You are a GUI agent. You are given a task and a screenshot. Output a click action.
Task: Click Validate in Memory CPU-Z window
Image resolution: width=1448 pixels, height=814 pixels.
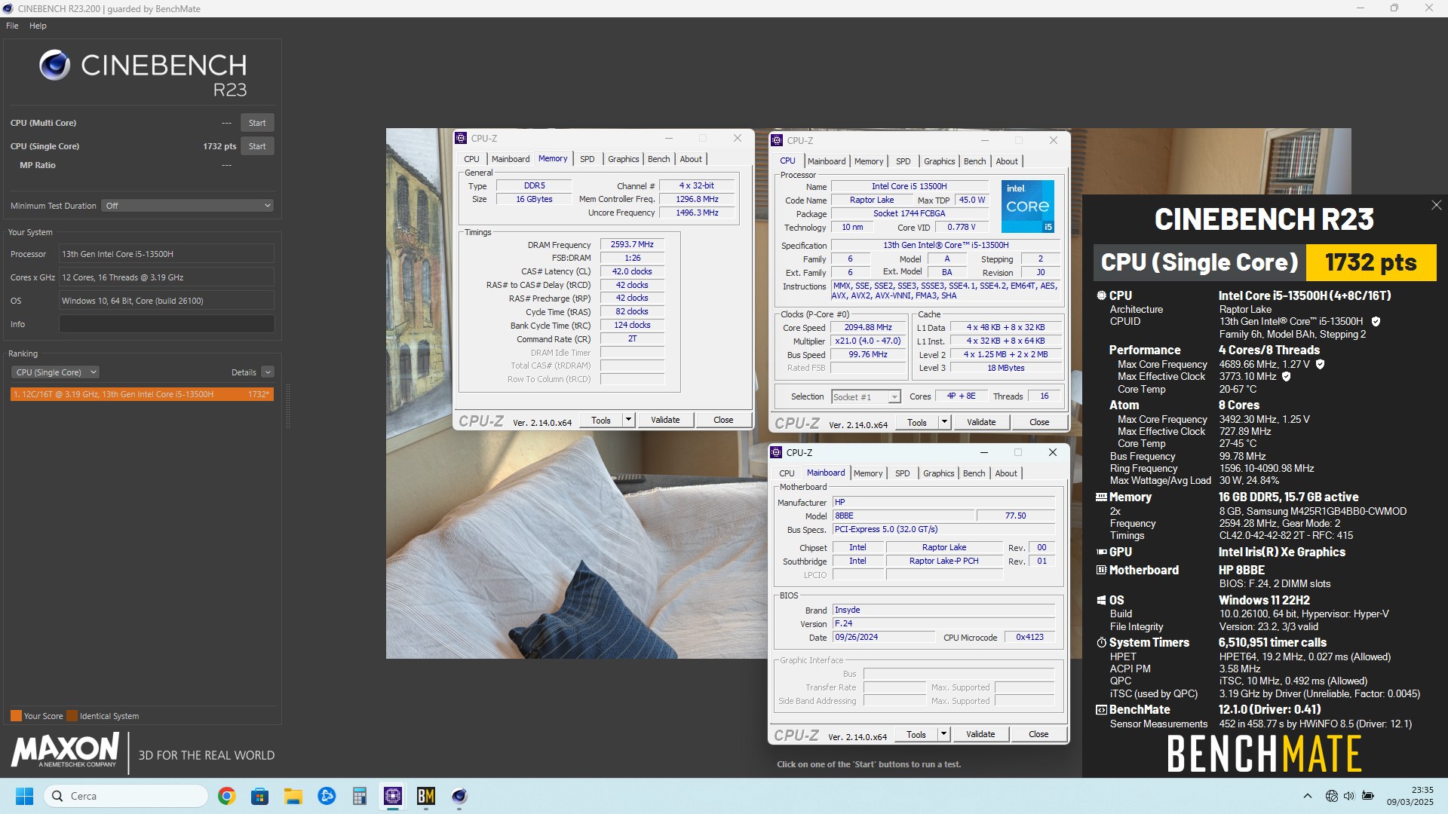click(665, 421)
